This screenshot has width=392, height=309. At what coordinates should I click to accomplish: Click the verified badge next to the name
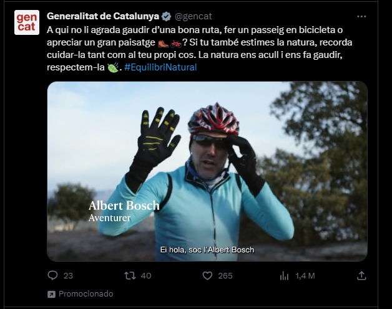[x=166, y=16]
